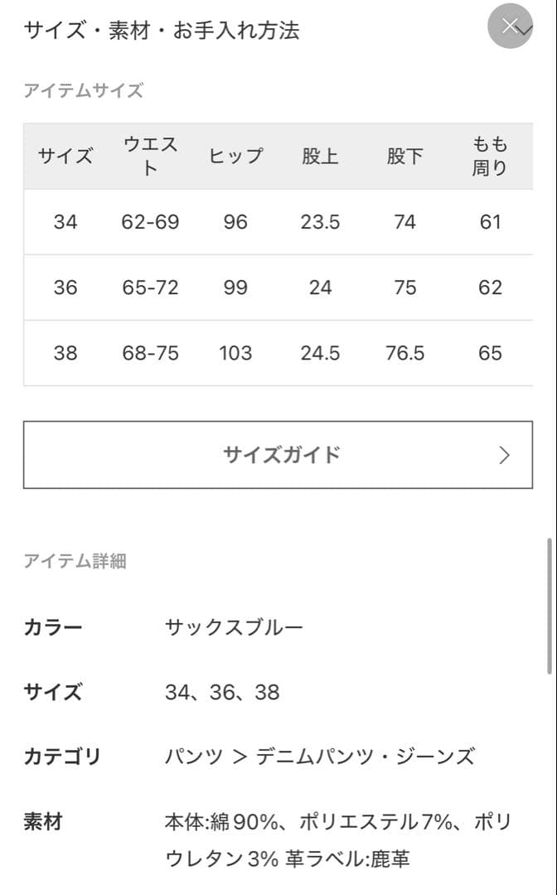Image resolution: width=557 pixels, height=895 pixels.
Task: Select the 股下 column header
Action: 404,156
